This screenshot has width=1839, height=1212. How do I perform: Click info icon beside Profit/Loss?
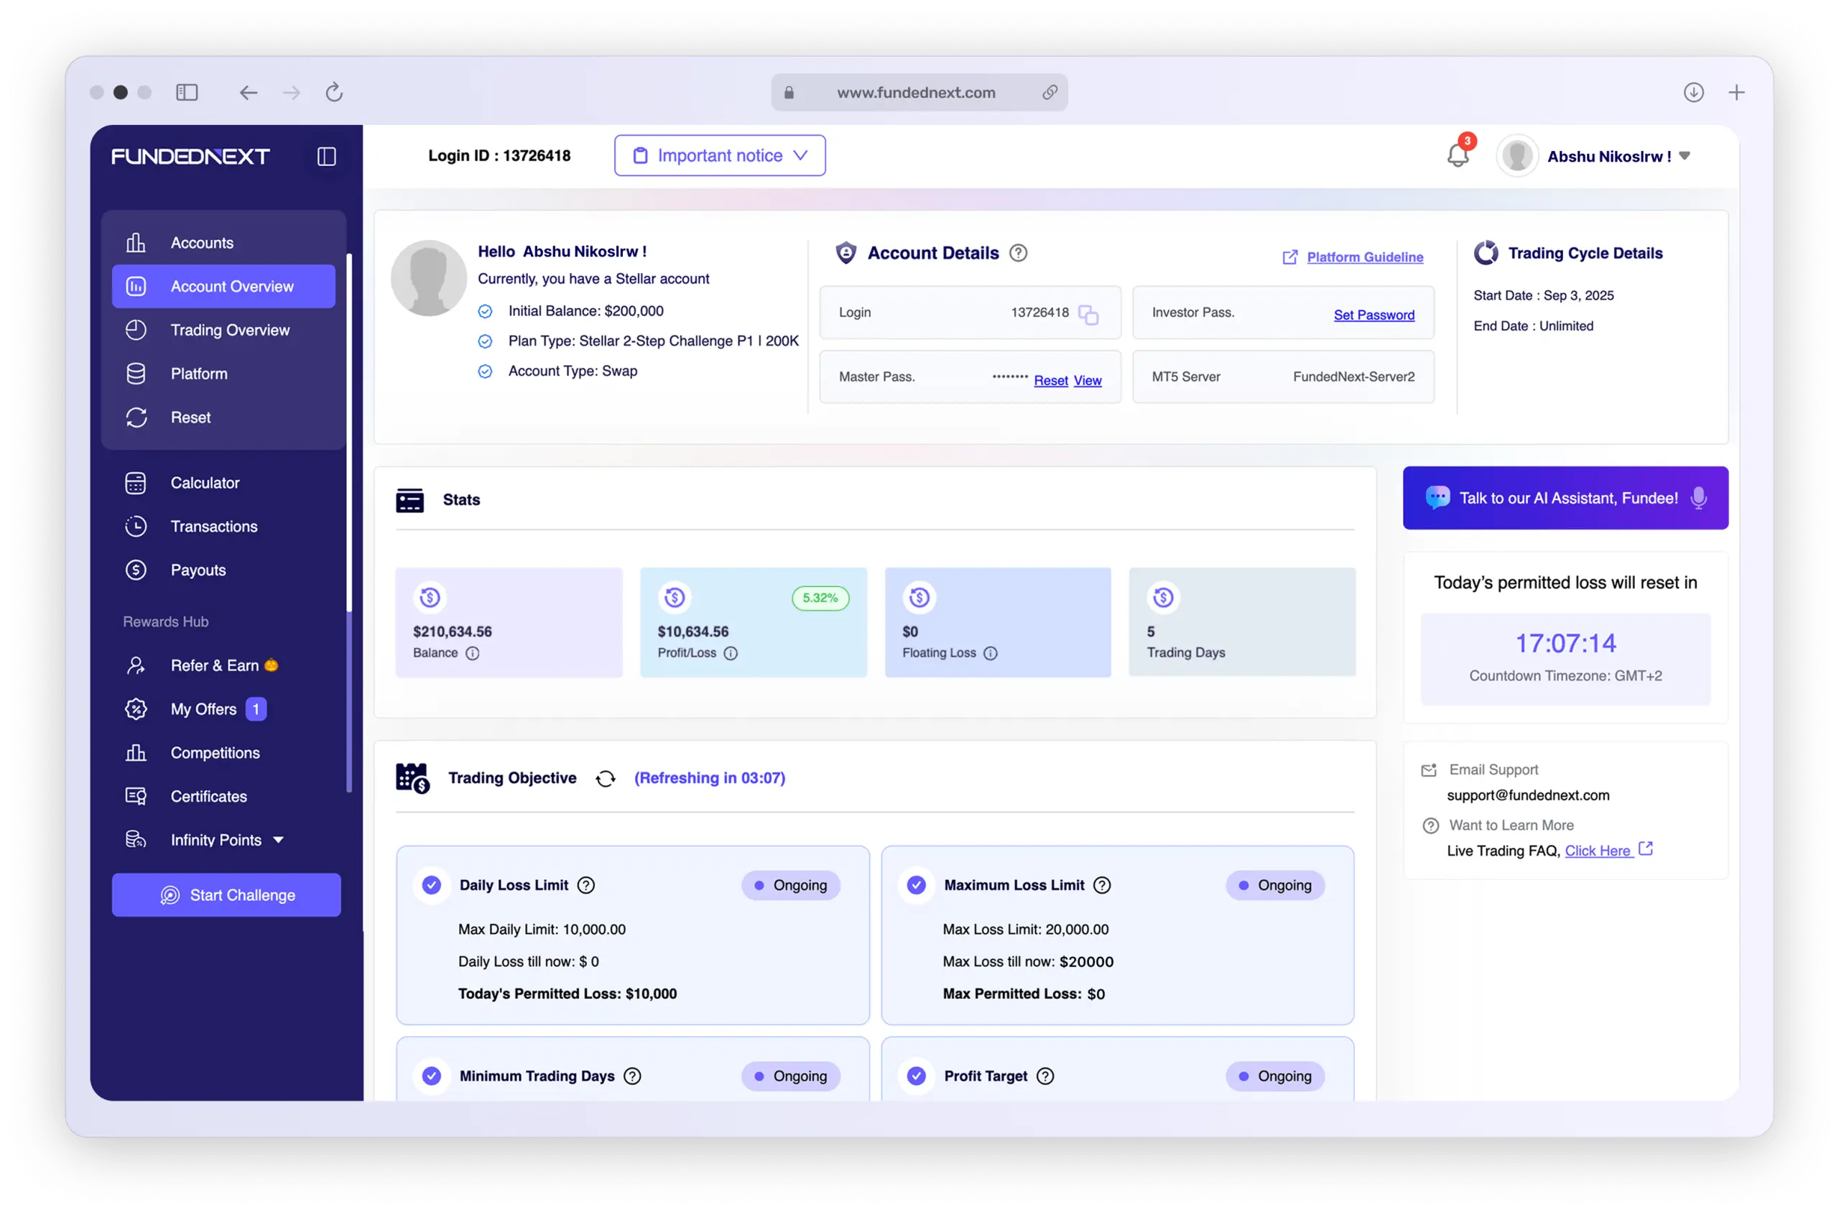point(730,653)
